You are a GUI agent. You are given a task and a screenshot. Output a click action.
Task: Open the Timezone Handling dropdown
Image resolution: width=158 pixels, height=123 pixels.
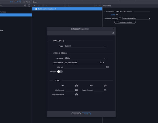[x=136, y=18]
